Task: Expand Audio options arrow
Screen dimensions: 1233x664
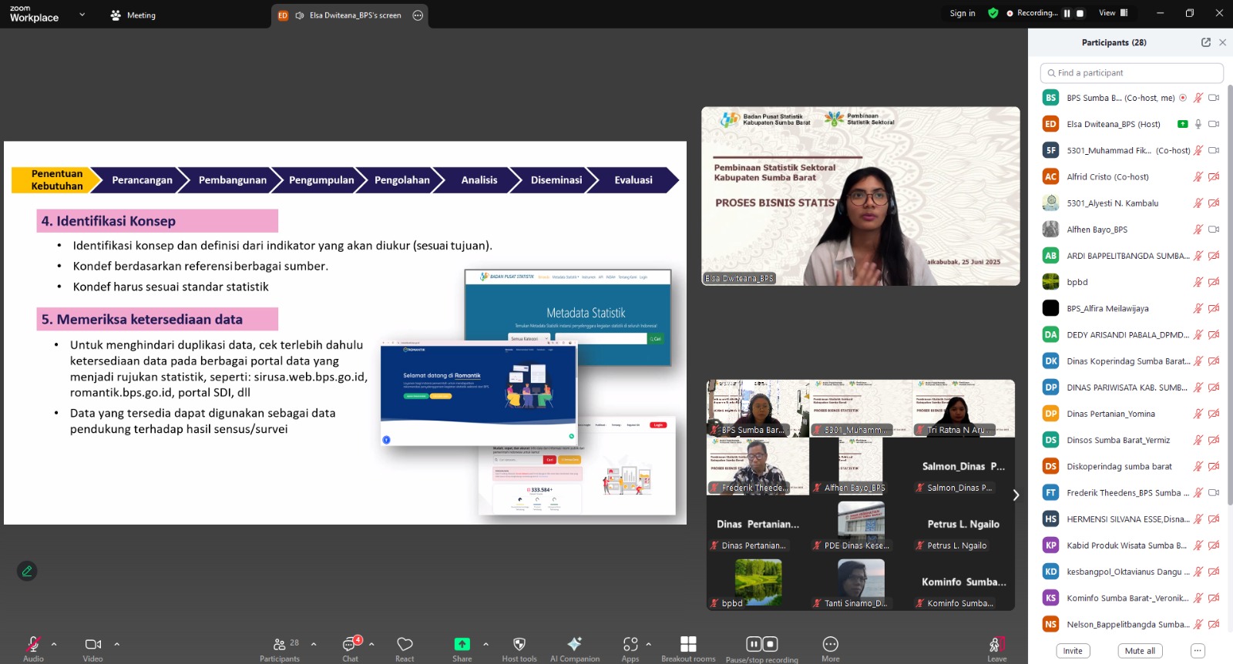Action: 54,644
